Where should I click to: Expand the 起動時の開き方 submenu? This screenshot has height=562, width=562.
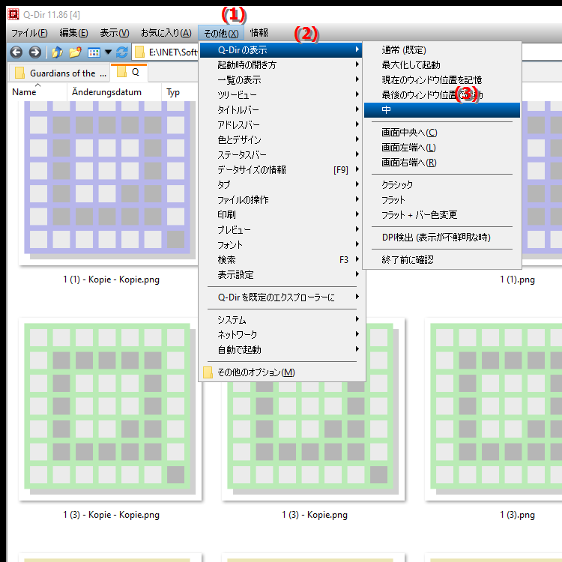coord(281,65)
